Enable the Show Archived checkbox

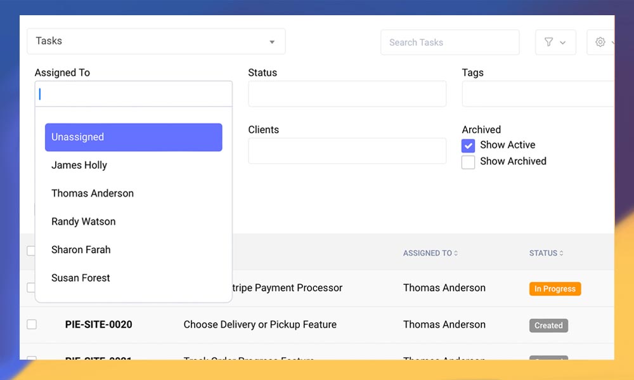469,162
